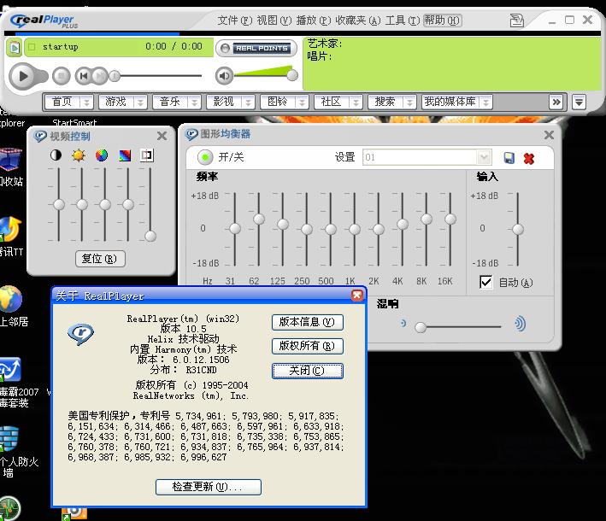Click the 检查更新 button
The image size is (606, 521).
tap(209, 487)
